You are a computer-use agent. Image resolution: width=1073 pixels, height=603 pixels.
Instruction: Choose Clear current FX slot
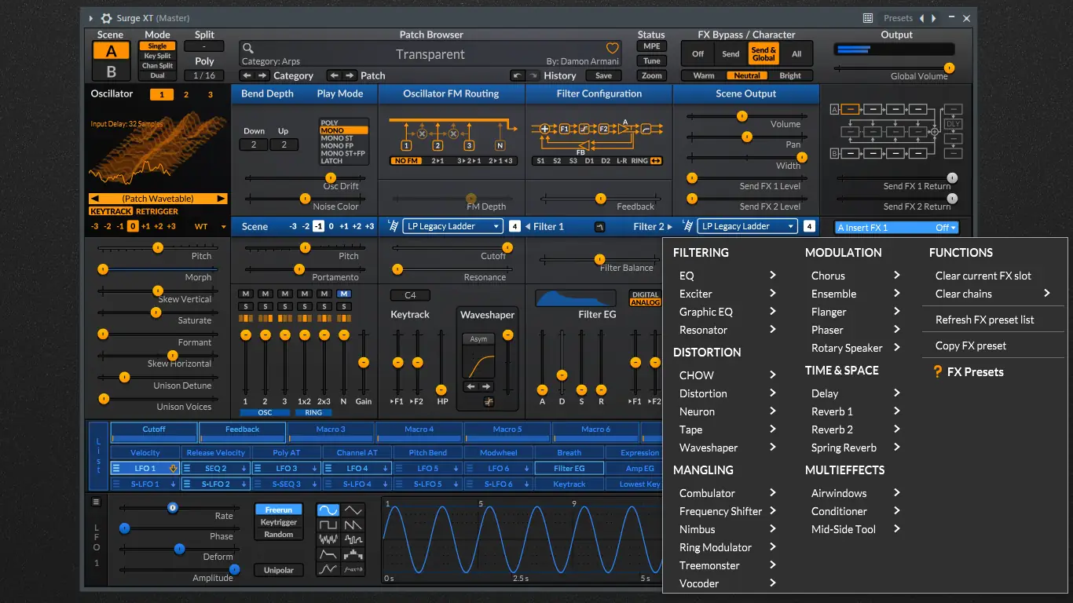coord(983,276)
